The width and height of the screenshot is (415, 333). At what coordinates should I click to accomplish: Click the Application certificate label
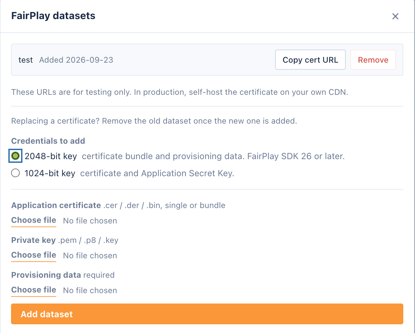56,205
